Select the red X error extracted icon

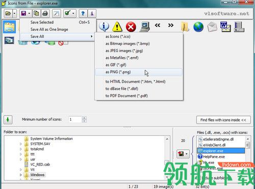click(131, 27)
